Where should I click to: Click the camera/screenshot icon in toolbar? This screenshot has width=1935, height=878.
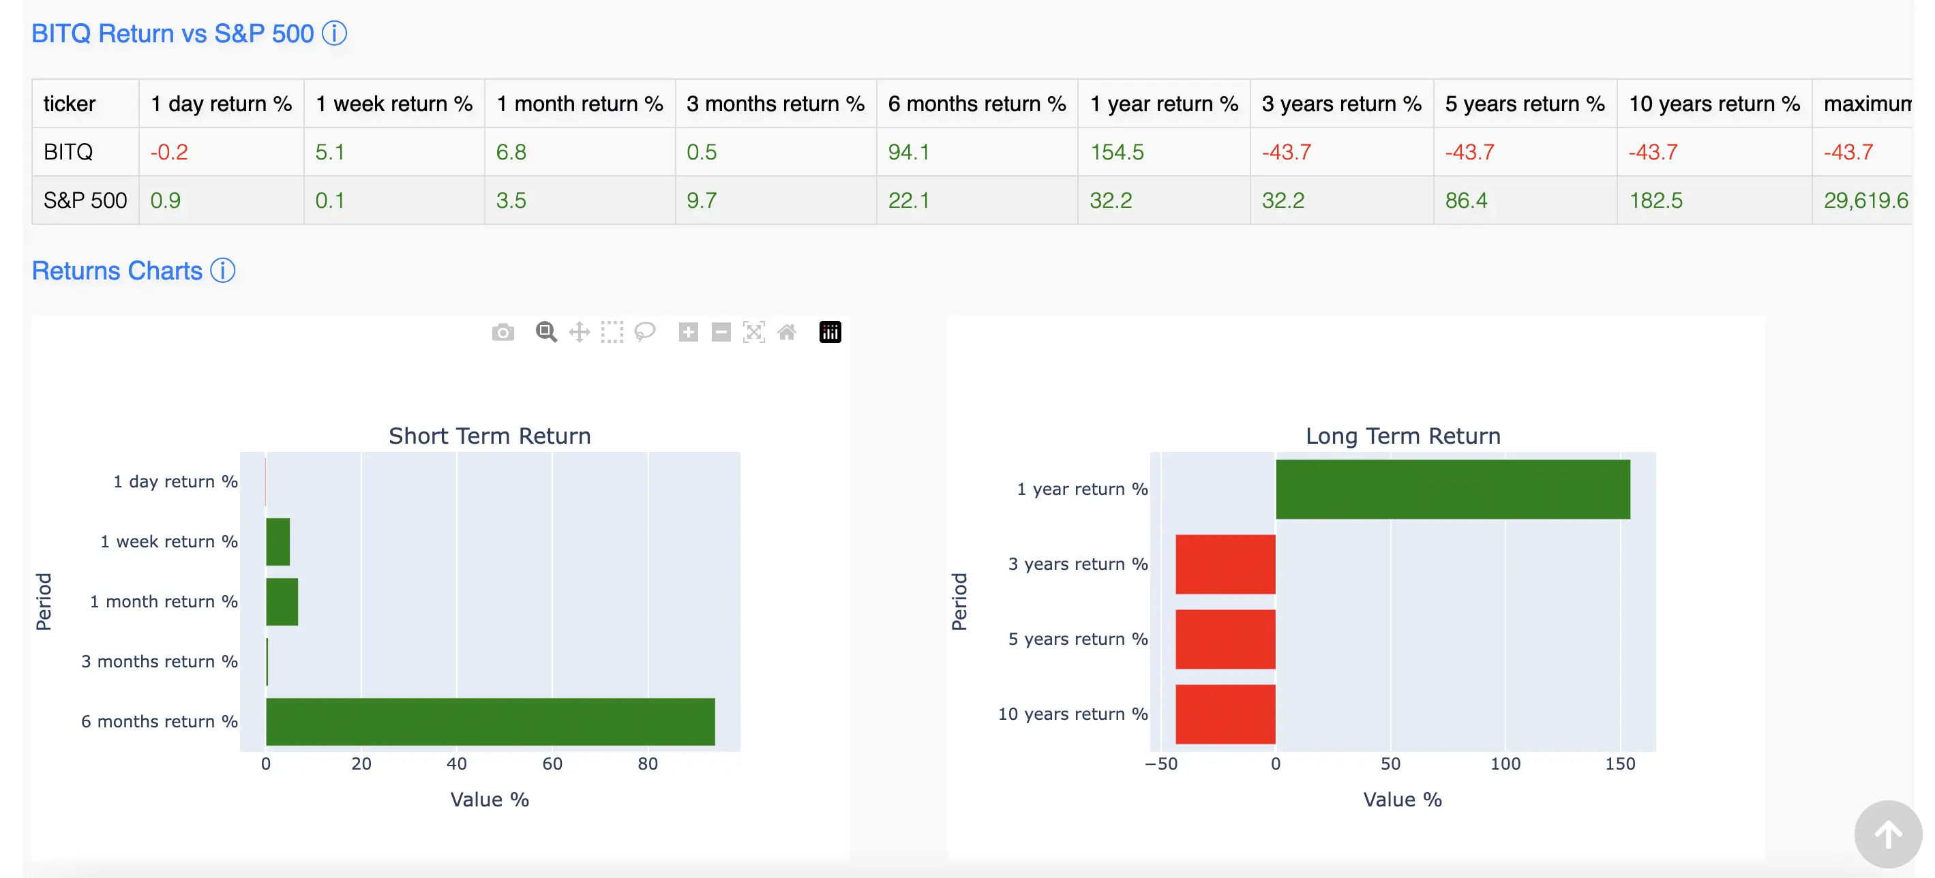[x=503, y=332]
